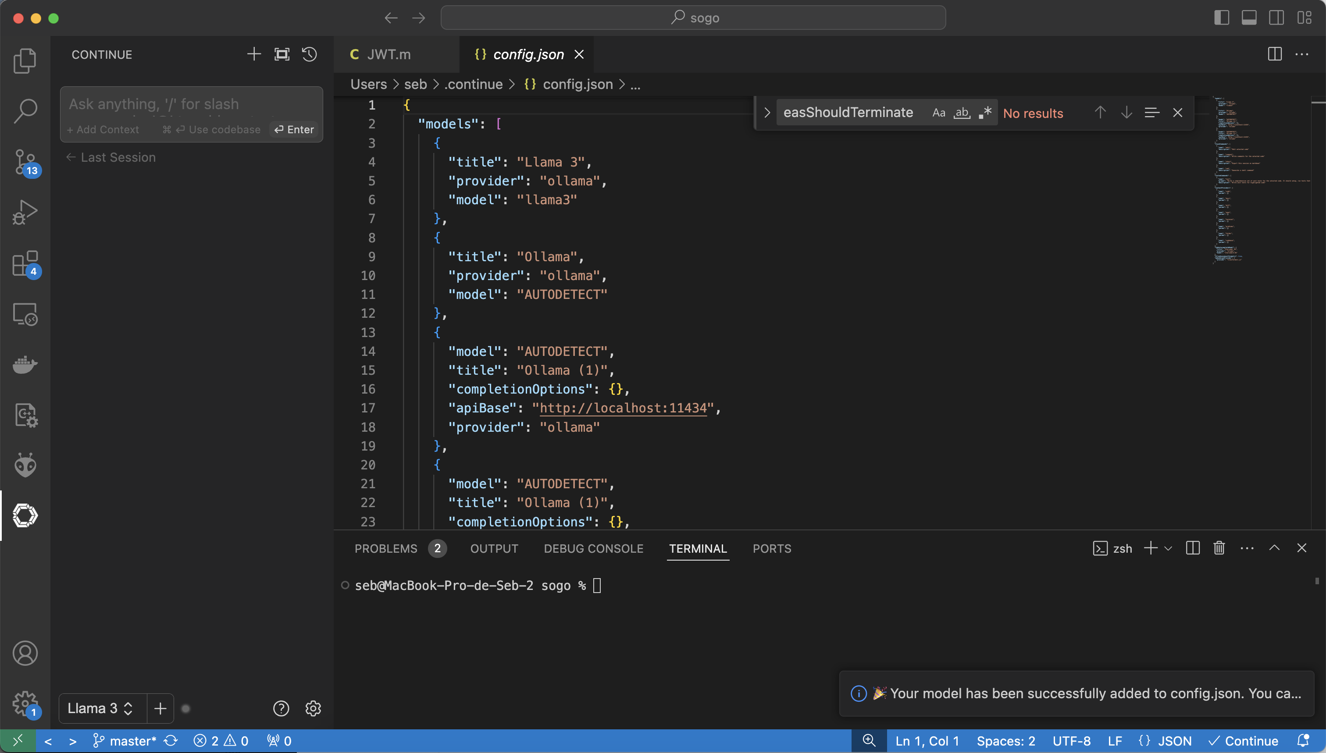Toggle Match Whole Word option
The height and width of the screenshot is (753, 1326).
pyautogui.click(x=962, y=113)
